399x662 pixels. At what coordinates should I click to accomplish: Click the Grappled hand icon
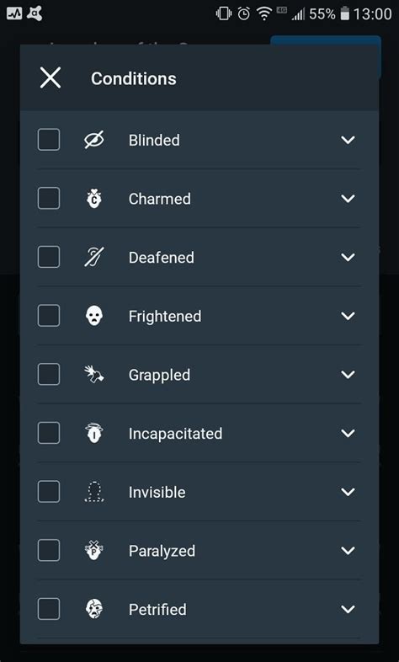(x=93, y=375)
